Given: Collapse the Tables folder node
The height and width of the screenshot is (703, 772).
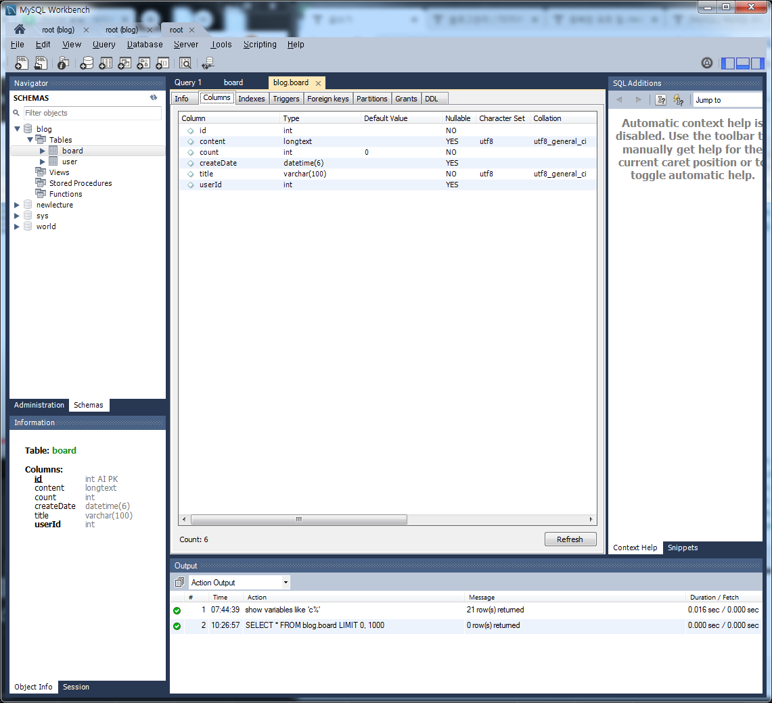Looking at the screenshot, I should tap(30, 140).
